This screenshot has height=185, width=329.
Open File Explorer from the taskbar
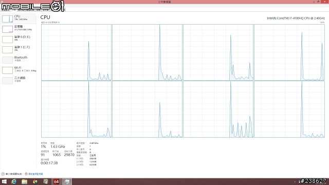pyautogui.click(x=25, y=181)
